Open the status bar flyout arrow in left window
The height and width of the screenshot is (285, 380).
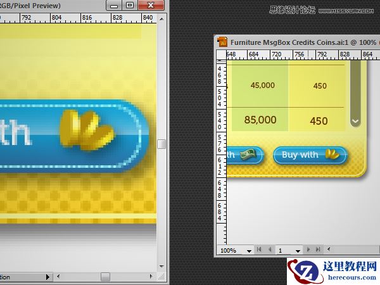(x=47, y=277)
